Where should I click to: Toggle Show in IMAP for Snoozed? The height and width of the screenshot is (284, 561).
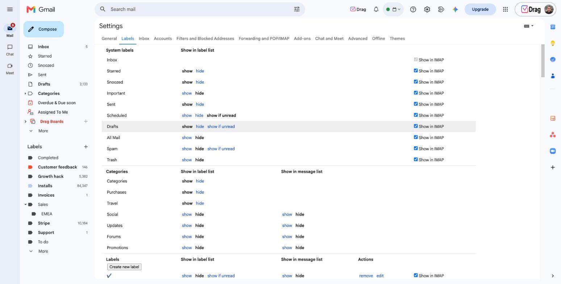point(416,82)
